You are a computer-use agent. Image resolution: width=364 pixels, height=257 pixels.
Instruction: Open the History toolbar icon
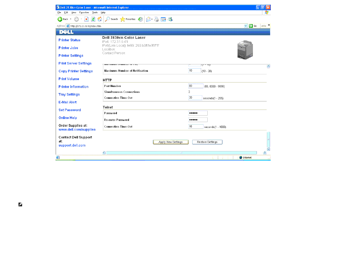pos(140,19)
